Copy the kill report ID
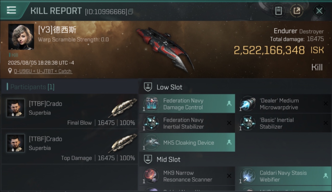 point(131,12)
